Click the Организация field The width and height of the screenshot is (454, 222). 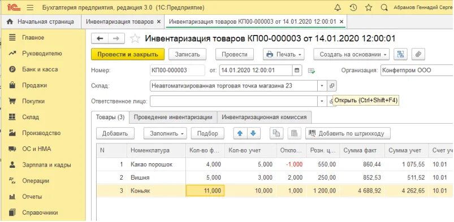click(x=417, y=70)
